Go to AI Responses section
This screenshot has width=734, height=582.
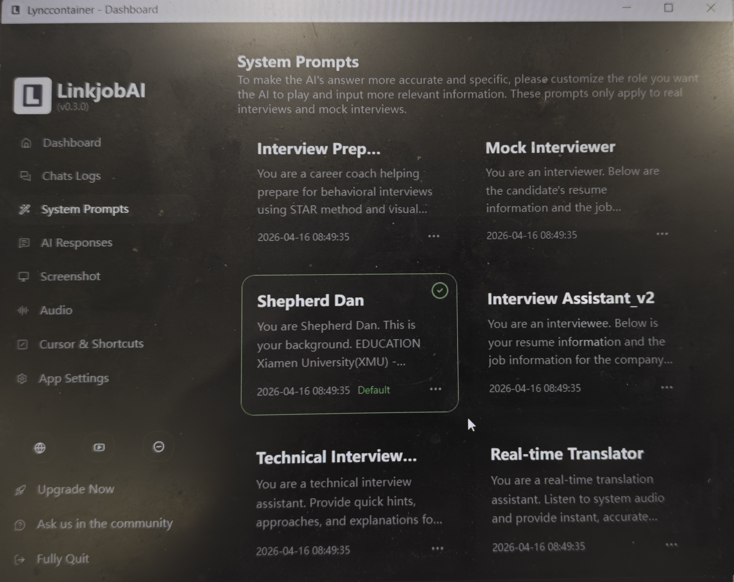click(x=76, y=243)
